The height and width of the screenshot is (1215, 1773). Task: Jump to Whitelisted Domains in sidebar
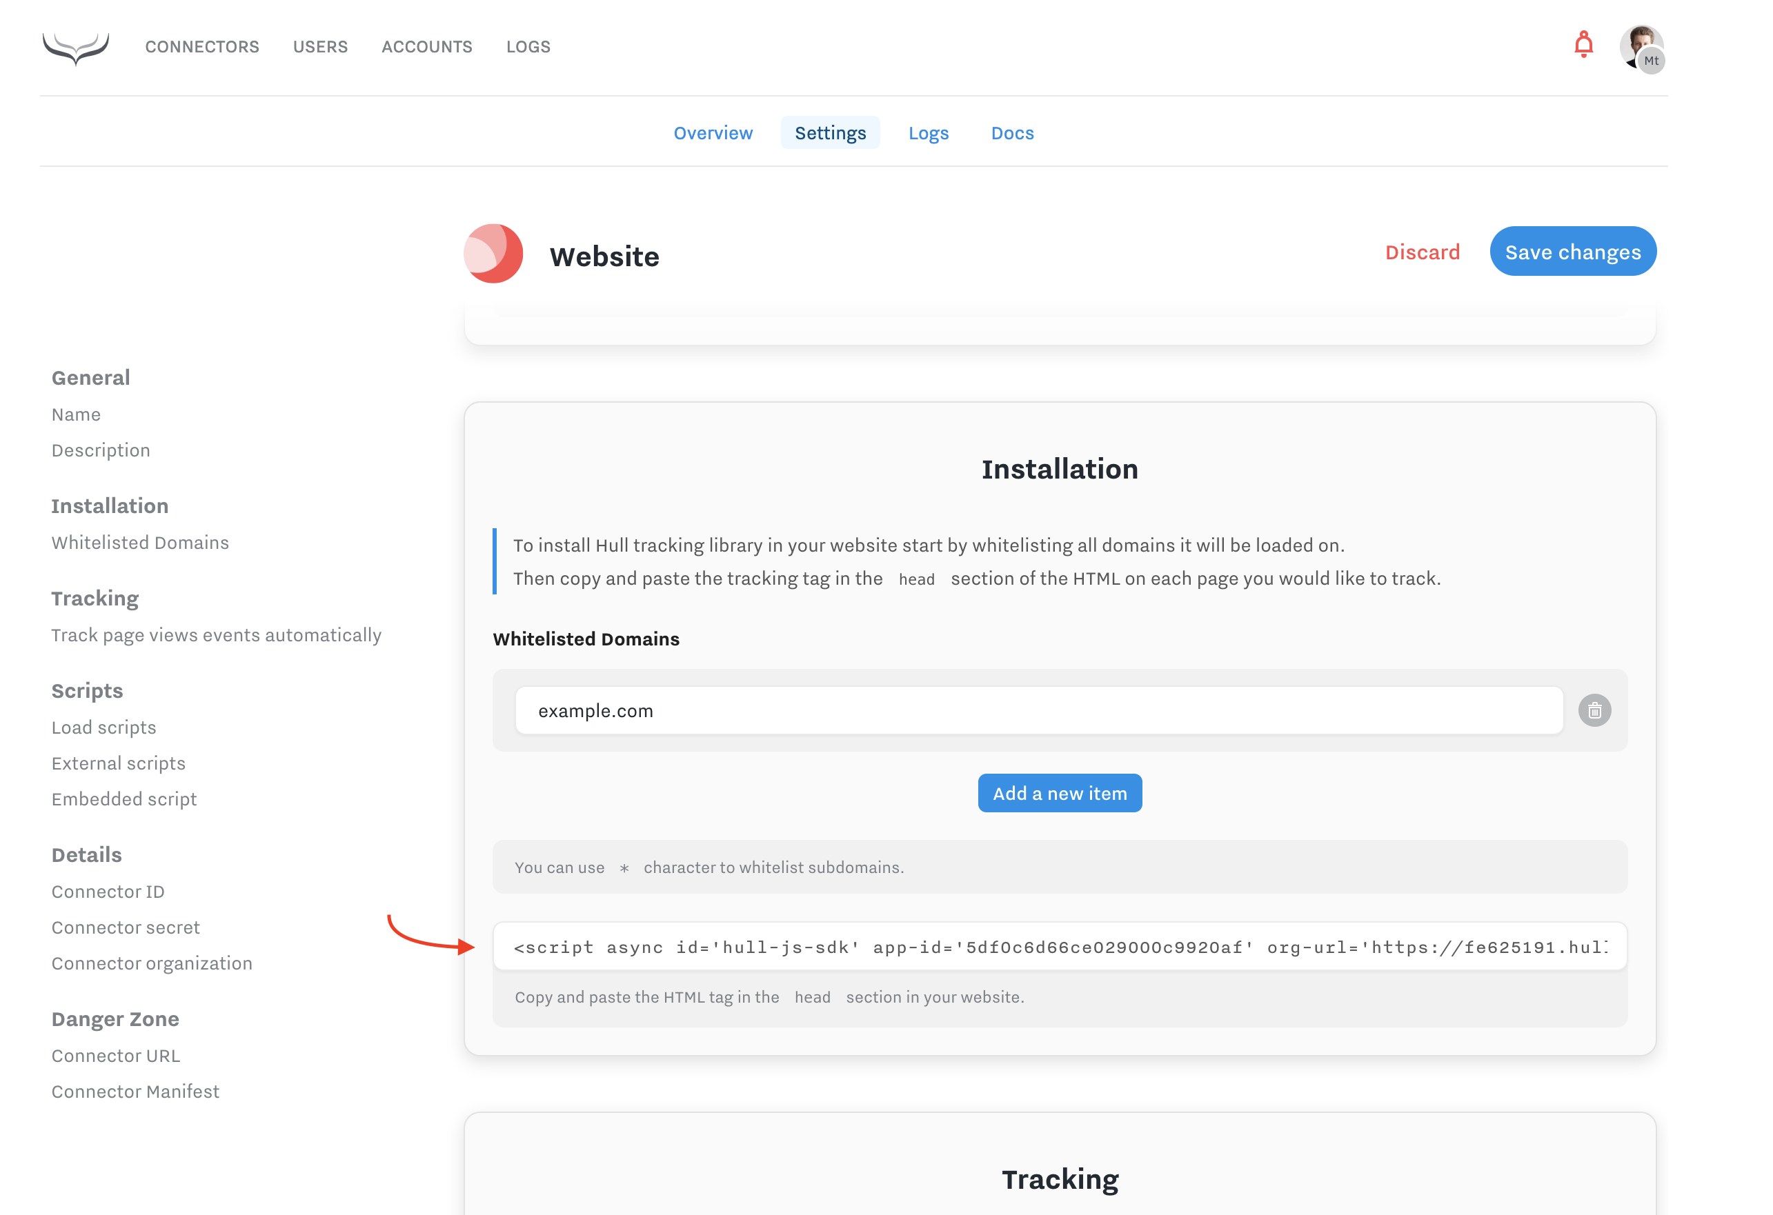tap(140, 543)
